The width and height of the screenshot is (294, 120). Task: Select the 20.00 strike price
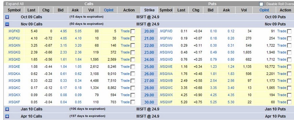[149, 31]
